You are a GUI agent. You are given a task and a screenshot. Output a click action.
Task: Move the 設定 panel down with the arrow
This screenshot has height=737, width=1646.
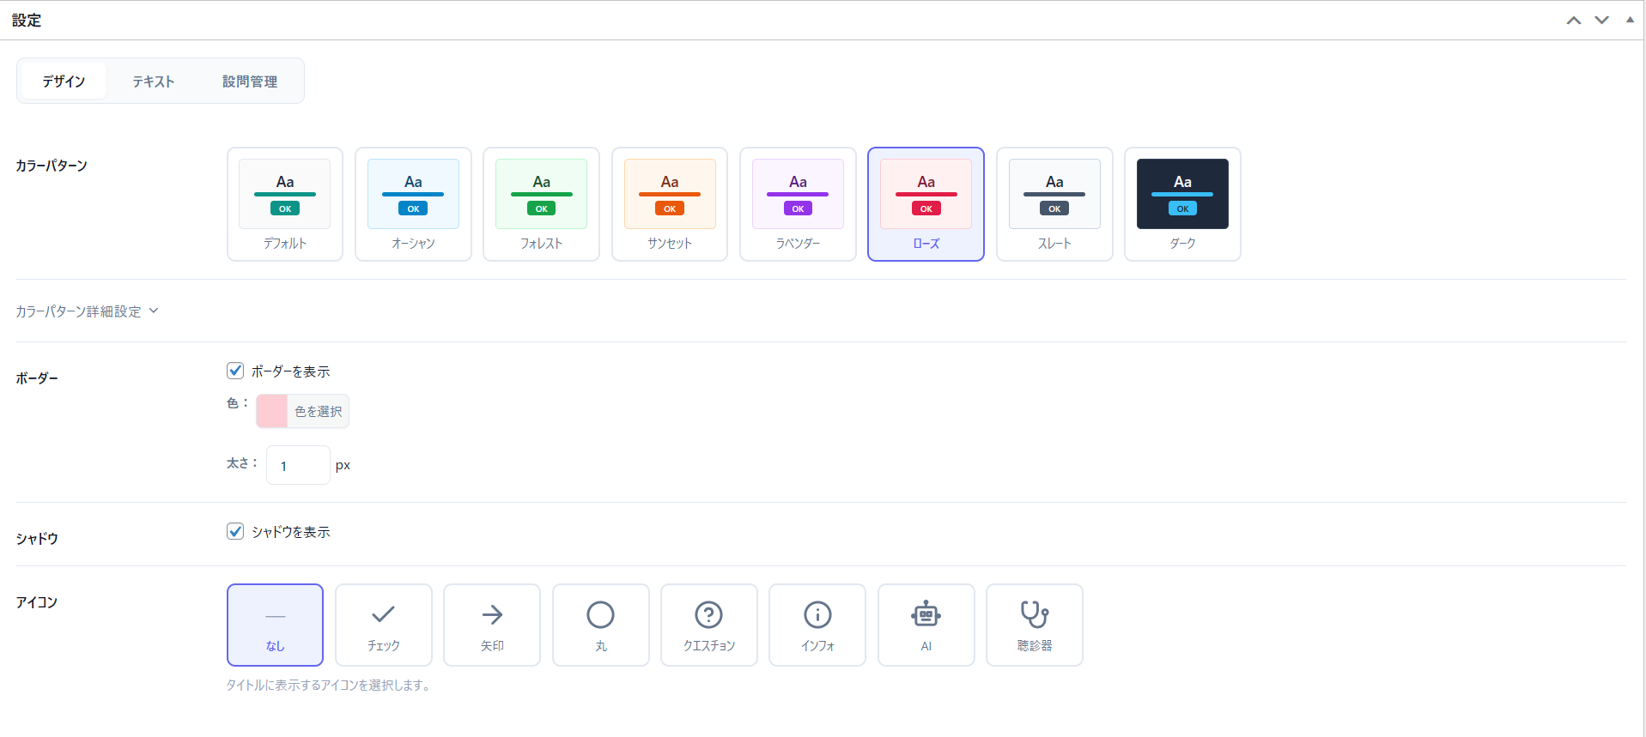click(1601, 20)
